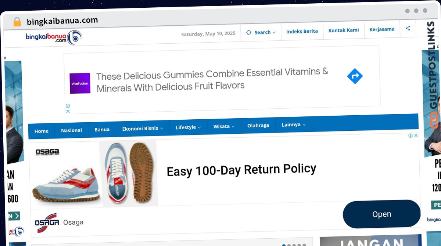Click the bingkaibanua.com logo

click(x=54, y=37)
